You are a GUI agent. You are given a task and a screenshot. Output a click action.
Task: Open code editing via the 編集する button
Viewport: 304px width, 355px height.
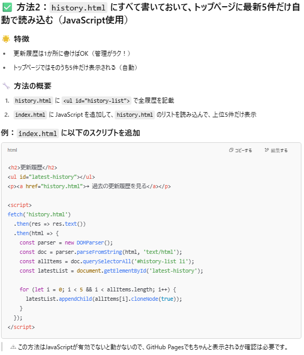pos(276,150)
